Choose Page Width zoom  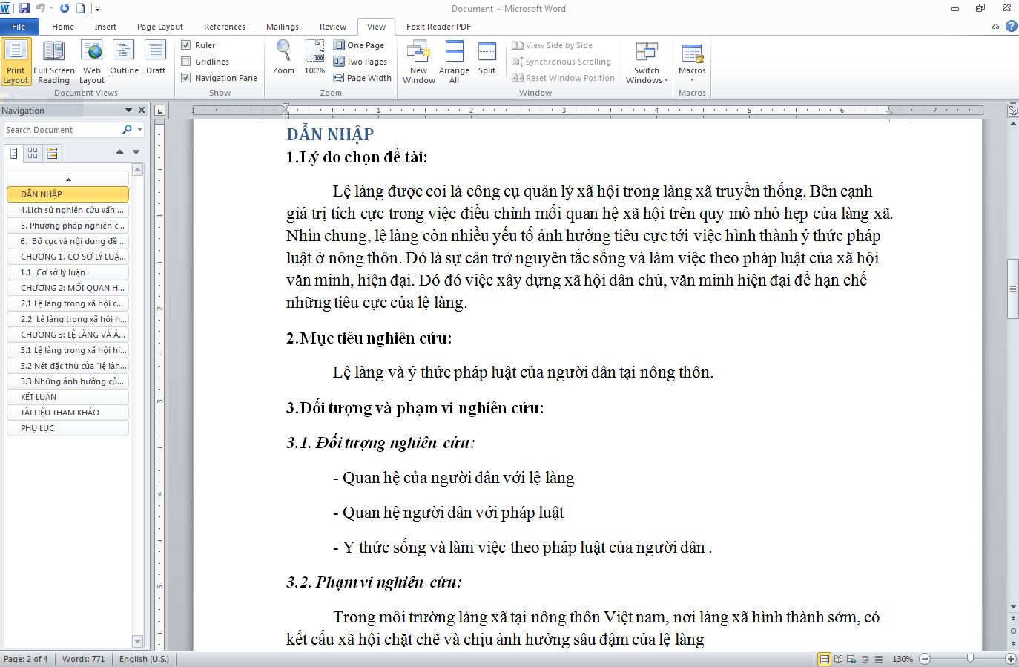(363, 78)
